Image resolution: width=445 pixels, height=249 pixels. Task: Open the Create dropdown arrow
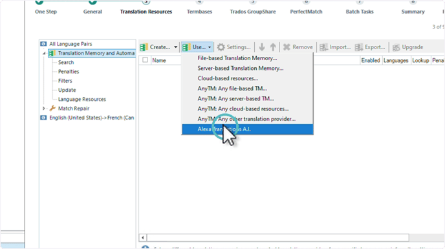[176, 47]
